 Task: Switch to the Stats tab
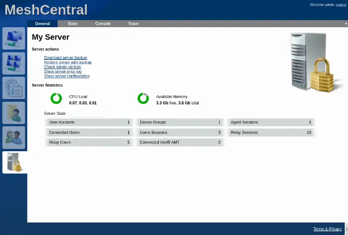[72, 23]
